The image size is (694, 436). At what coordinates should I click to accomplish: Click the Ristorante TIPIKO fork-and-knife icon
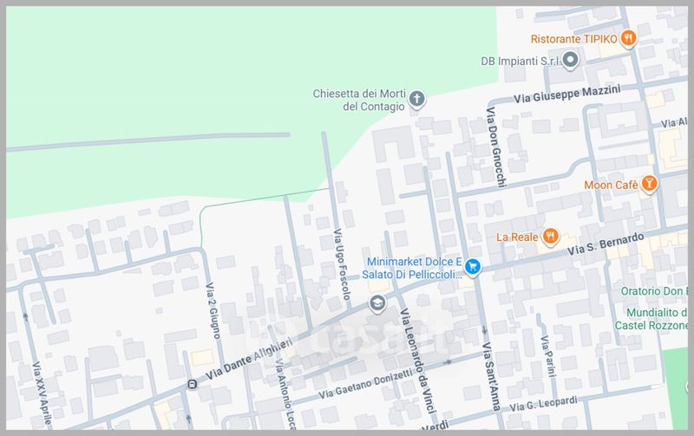629,38
